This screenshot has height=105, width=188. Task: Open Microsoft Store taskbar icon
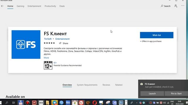75,103
